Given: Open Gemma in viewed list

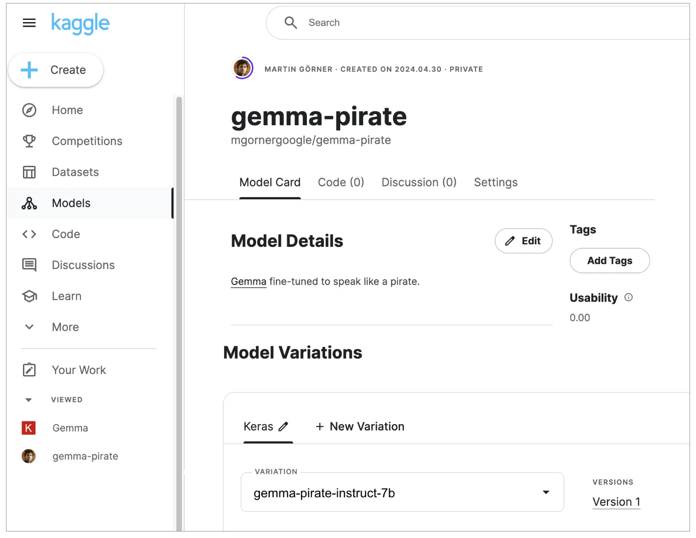Looking at the screenshot, I should coord(70,428).
